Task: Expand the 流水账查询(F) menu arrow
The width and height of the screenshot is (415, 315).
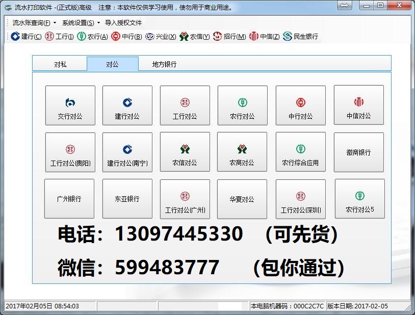Action: point(55,23)
